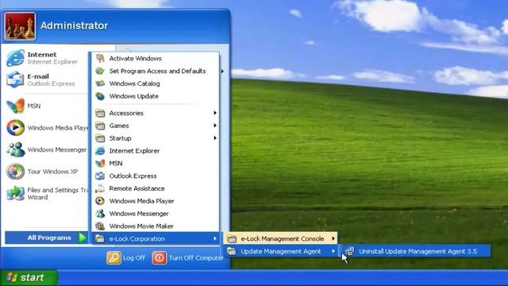The image size is (508, 286).
Task: Expand Update Management Agent submenu arrow
Action: tap(333, 251)
